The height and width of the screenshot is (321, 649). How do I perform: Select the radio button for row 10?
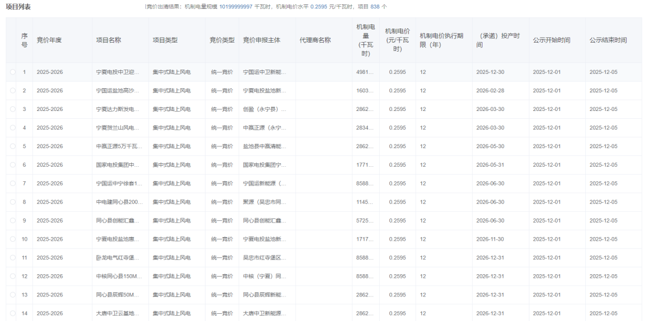13,239
